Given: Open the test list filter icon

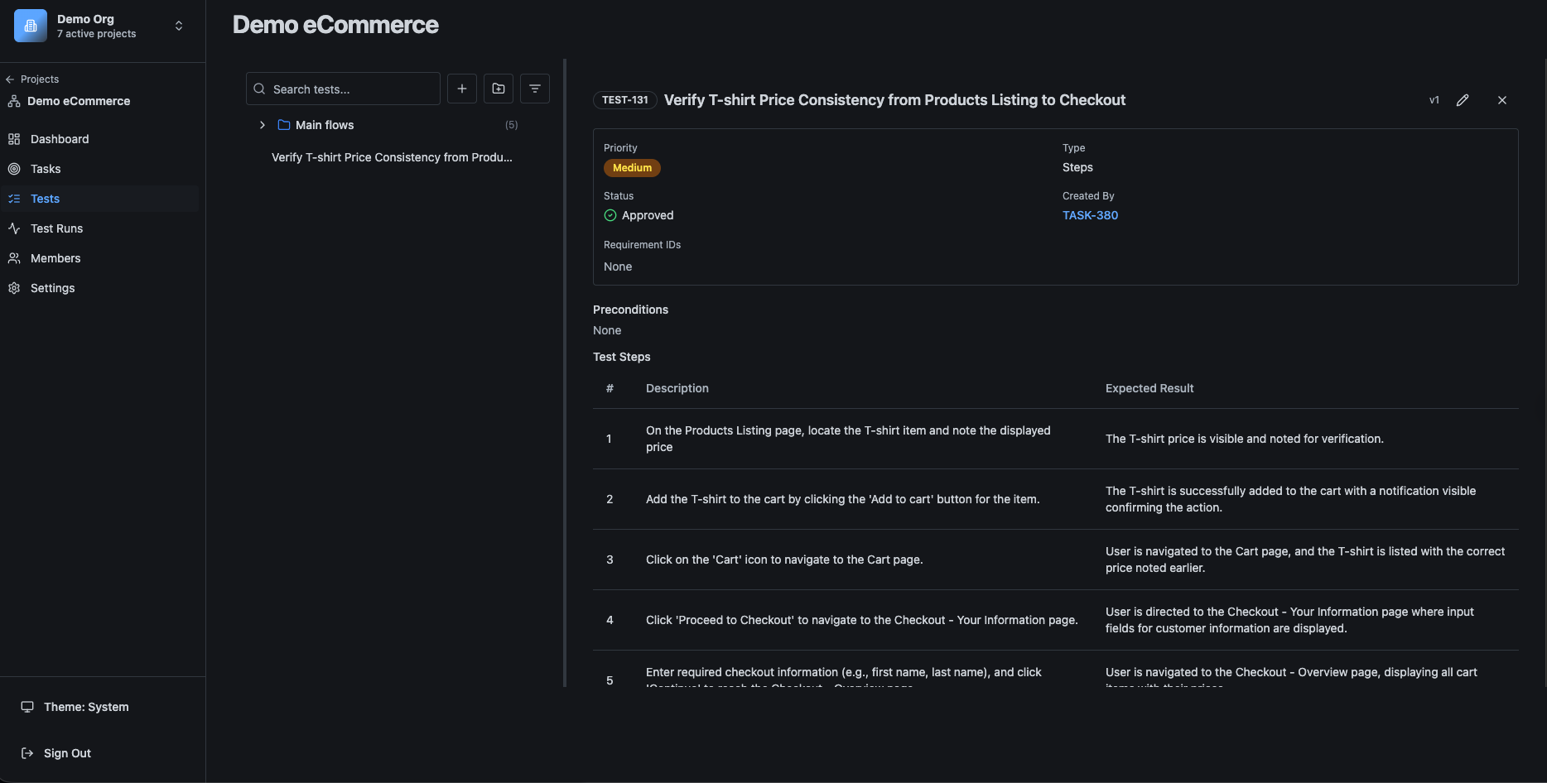Looking at the screenshot, I should (534, 89).
